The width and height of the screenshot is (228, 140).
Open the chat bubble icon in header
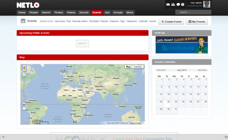178,5
